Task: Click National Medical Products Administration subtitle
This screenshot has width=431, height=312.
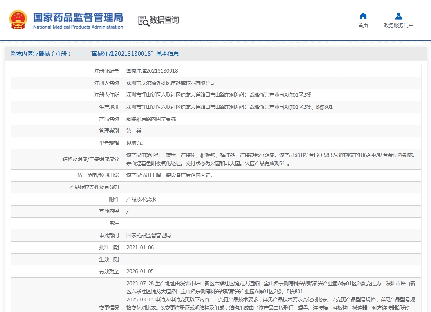Action: [x=78, y=27]
